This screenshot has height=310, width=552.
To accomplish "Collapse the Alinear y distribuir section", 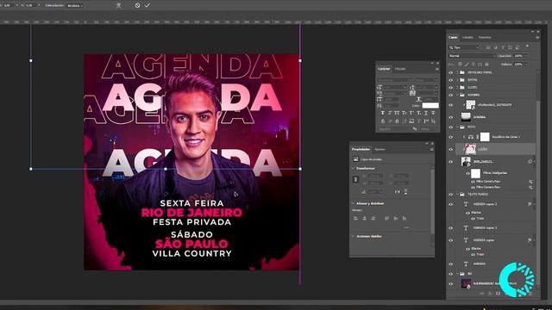I will point(353,203).
